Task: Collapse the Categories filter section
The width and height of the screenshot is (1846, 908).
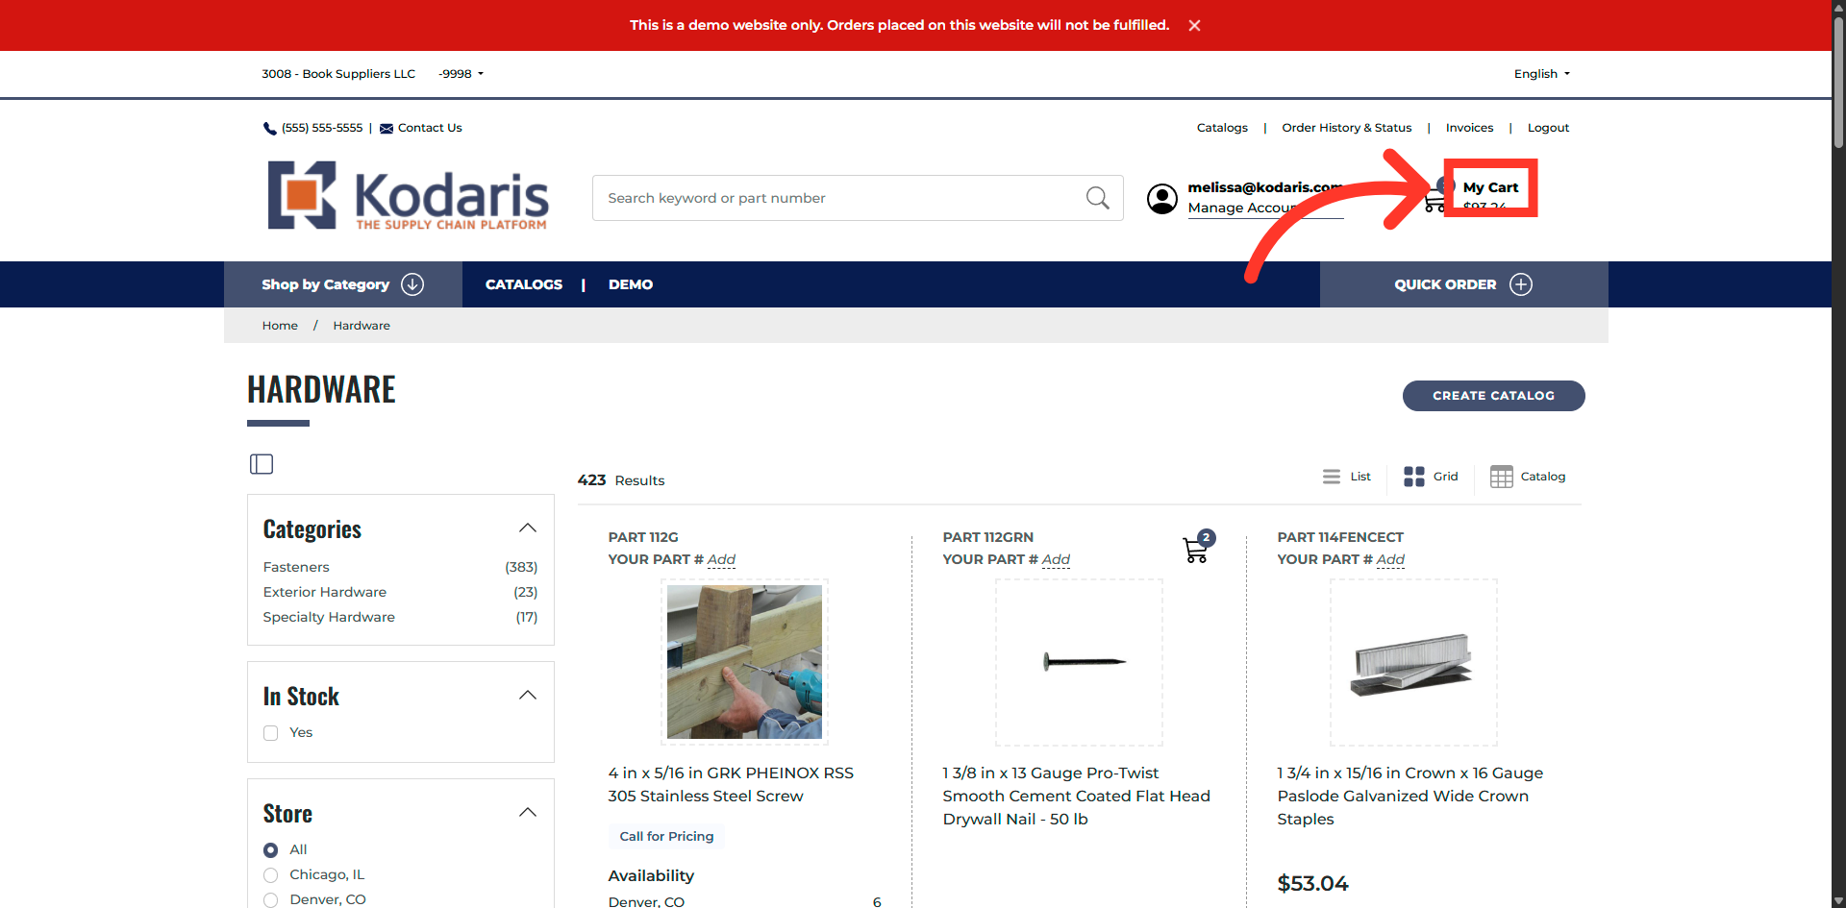Action: point(528,528)
